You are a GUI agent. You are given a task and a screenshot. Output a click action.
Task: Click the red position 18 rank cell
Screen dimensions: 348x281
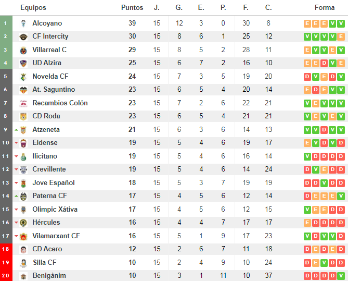[x=6, y=249]
